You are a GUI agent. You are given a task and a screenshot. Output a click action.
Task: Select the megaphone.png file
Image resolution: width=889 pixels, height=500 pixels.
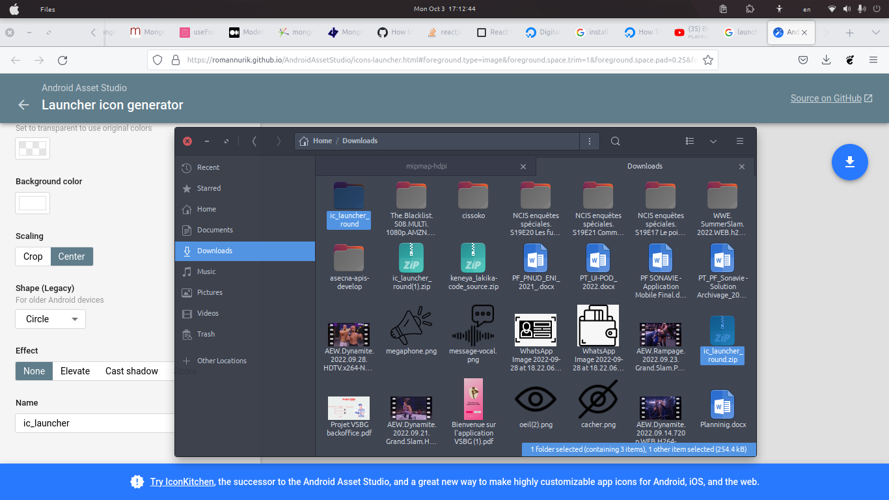coord(411,331)
